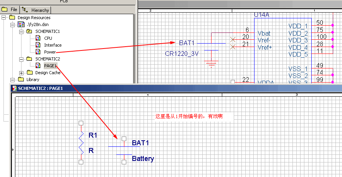Click the VDD_3 pin name
This screenshot has width=342, height=177.
point(298,41)
